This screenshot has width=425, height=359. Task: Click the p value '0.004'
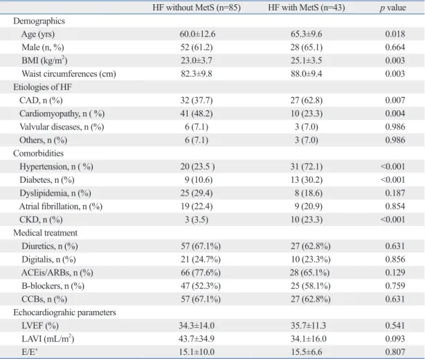395,114
